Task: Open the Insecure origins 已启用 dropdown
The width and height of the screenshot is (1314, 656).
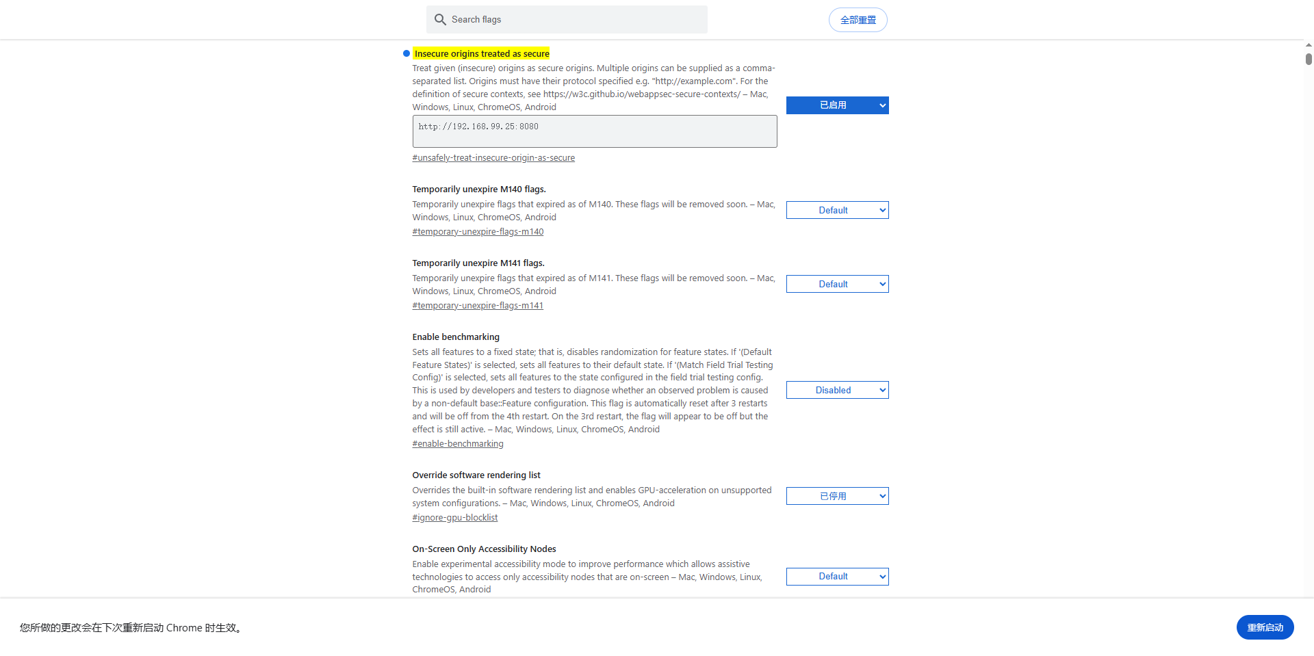Action: 837,105
